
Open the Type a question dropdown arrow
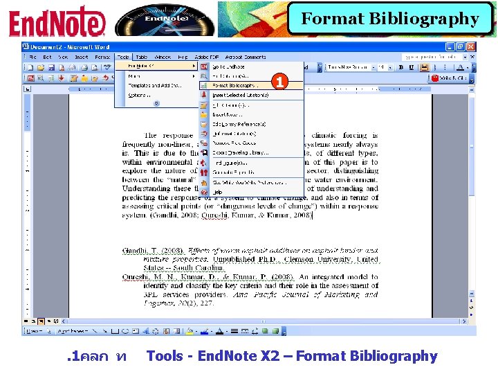[465, 57]
